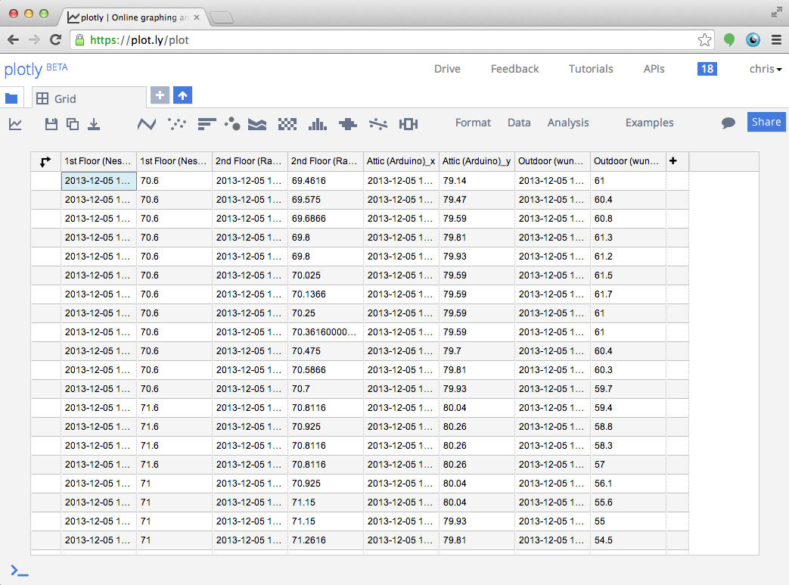Screen dimensions: 789x585
Task: Select the cell containing 79.14
Action: pos(477,181)
